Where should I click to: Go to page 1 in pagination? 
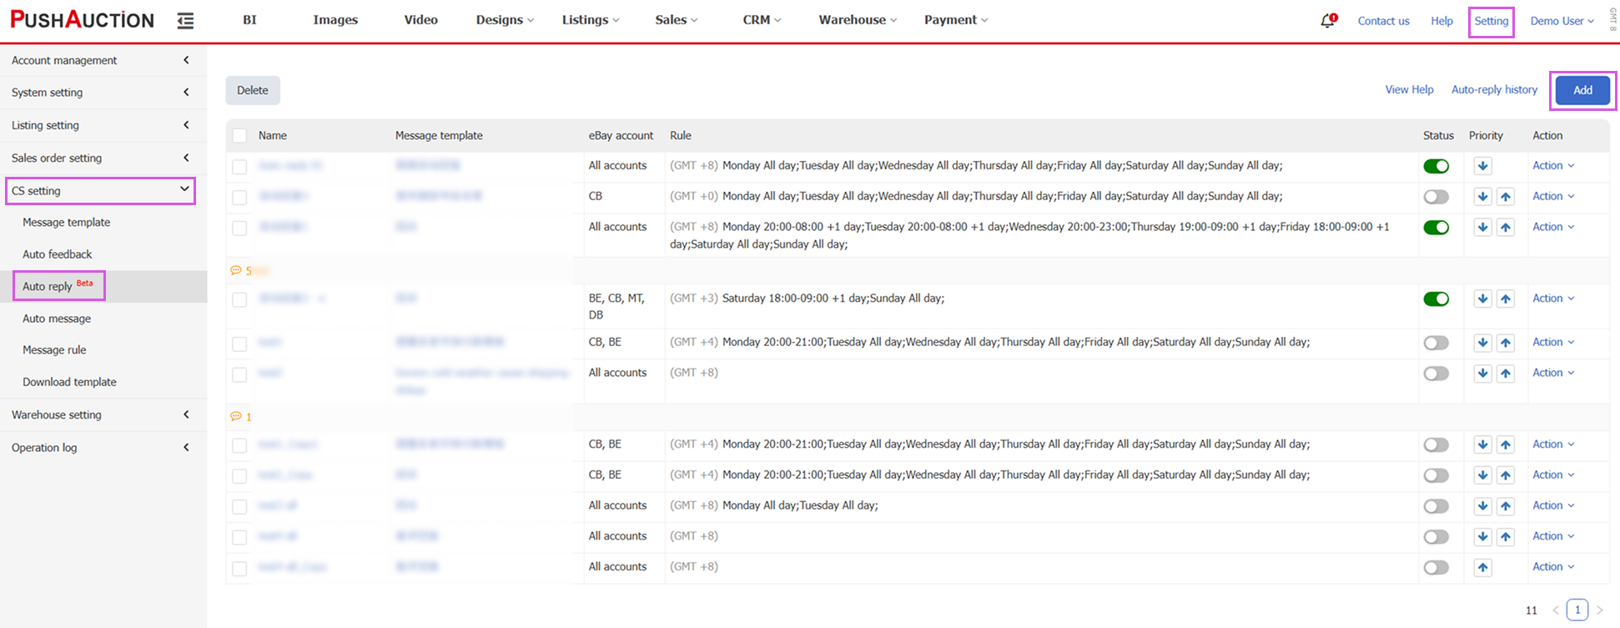click(x=1577, y=610)
